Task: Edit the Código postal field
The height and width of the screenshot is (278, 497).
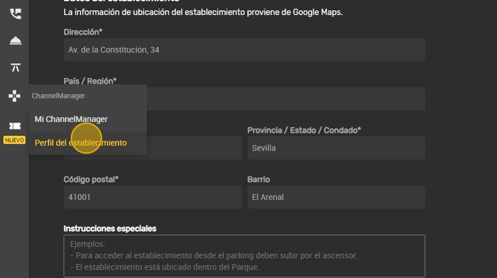Action: coord(152,197)
